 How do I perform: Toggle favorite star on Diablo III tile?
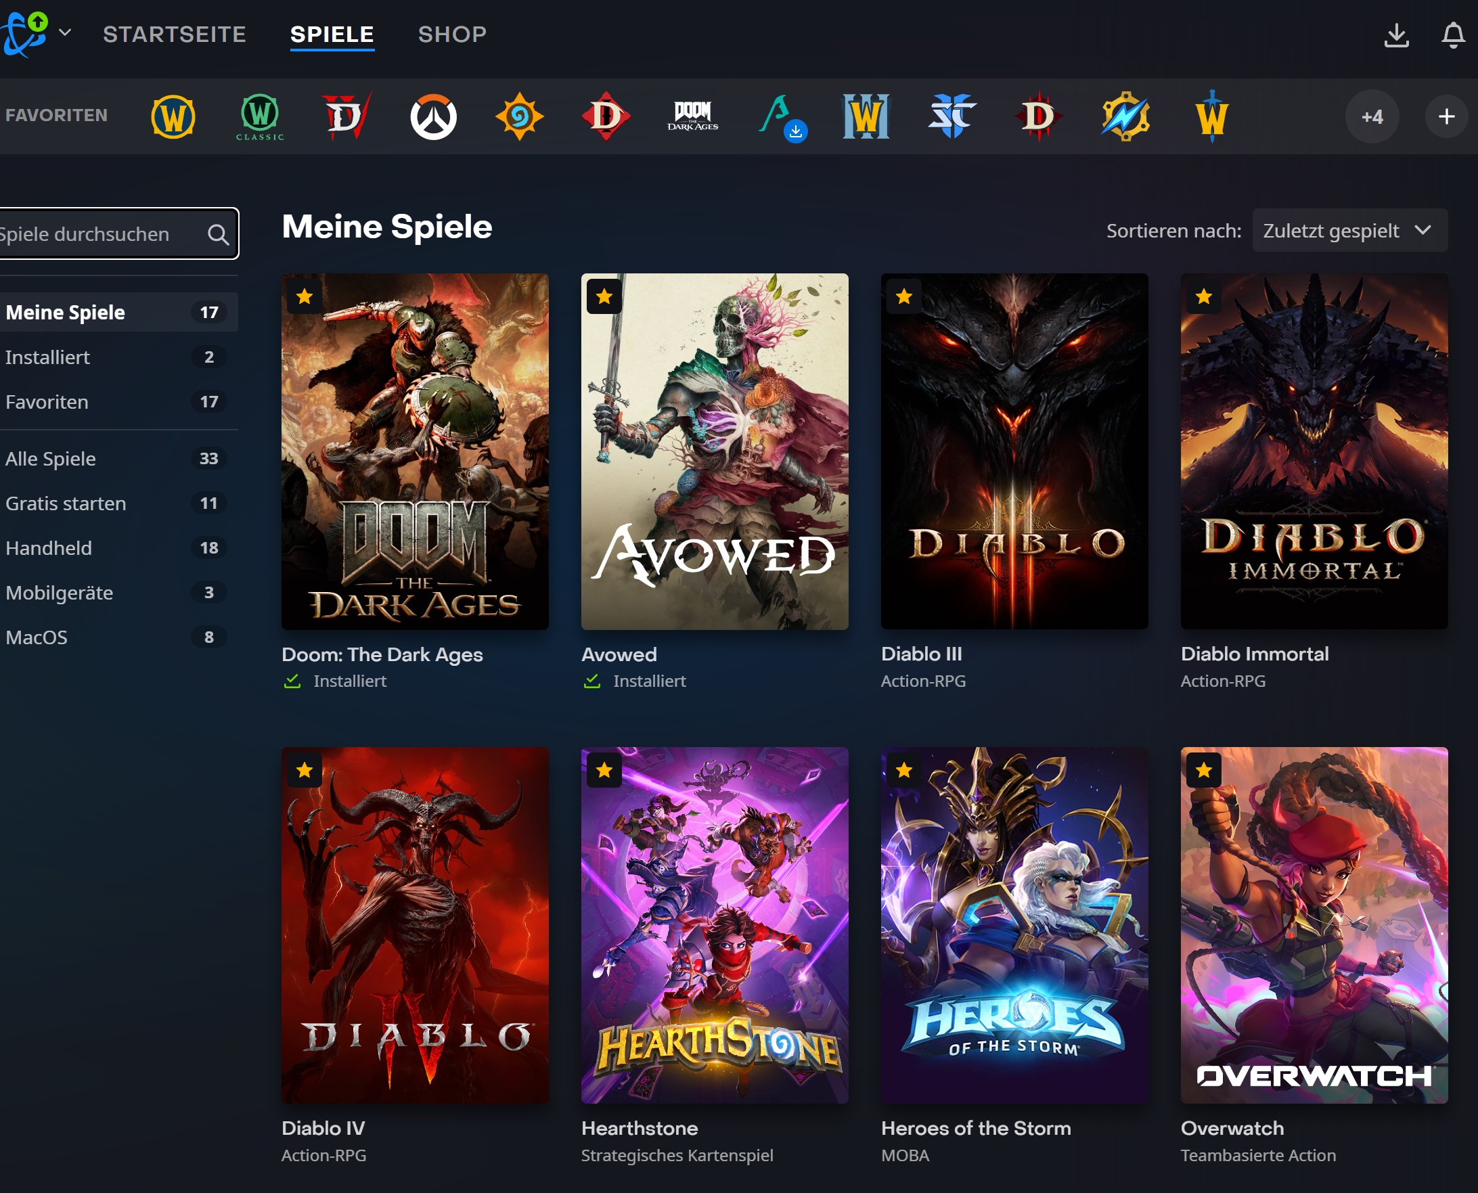click(x=903, y=296)
